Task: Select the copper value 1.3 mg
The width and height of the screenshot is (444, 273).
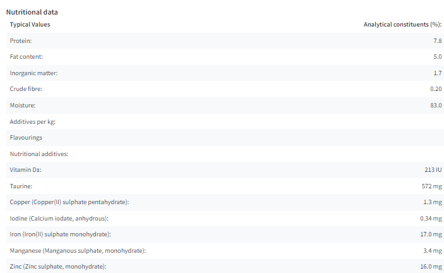Action: point(433,202)
